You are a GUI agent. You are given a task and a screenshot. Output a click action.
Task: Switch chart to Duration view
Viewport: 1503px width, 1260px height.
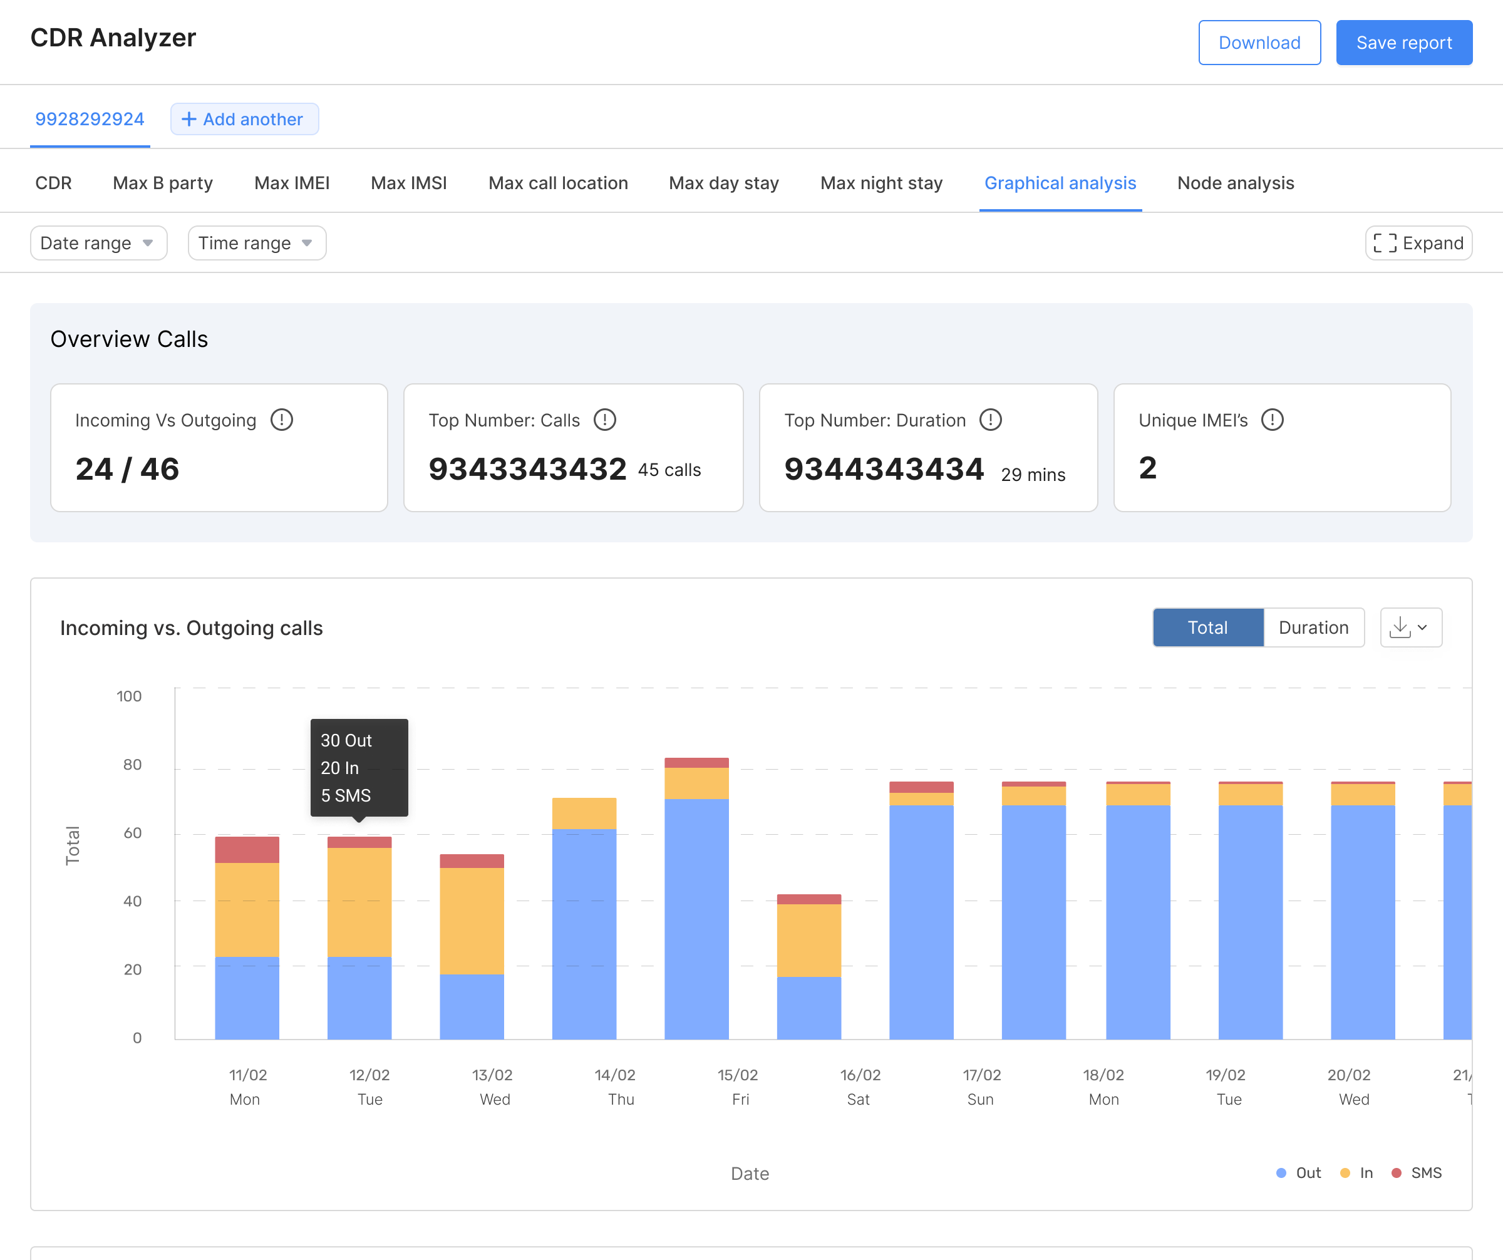coord(1314,627)
